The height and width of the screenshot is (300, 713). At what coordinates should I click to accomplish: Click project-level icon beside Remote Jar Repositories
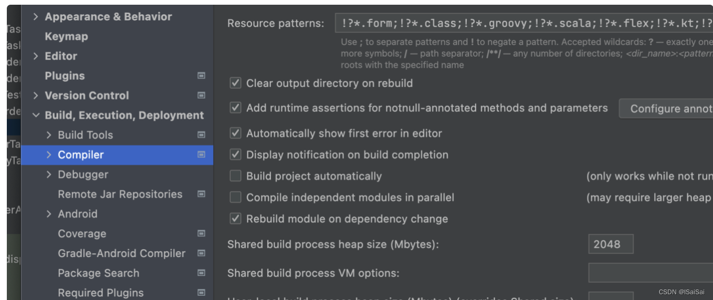point(201,194)
